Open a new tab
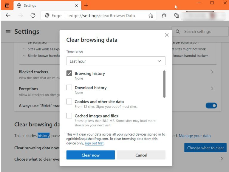 [86, 5]
